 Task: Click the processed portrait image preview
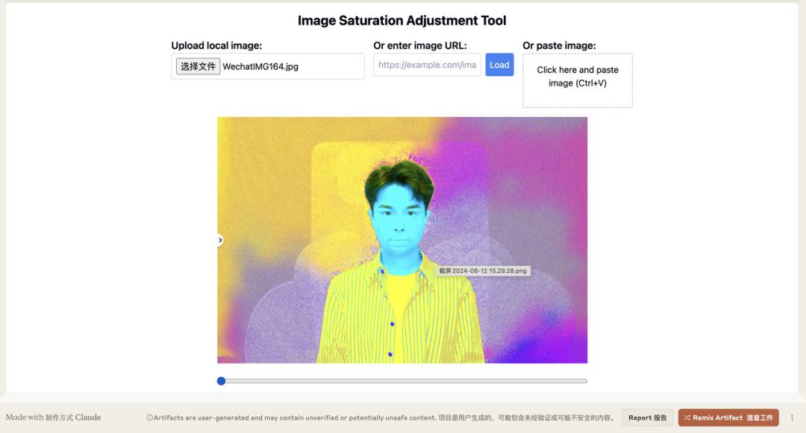tap(402, 240)
